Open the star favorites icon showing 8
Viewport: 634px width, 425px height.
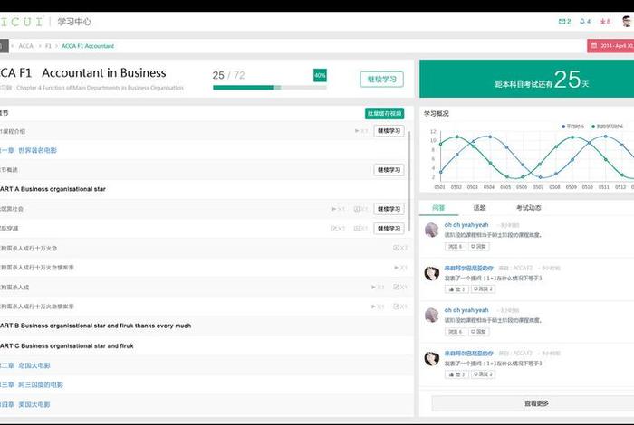coord(605,22)
